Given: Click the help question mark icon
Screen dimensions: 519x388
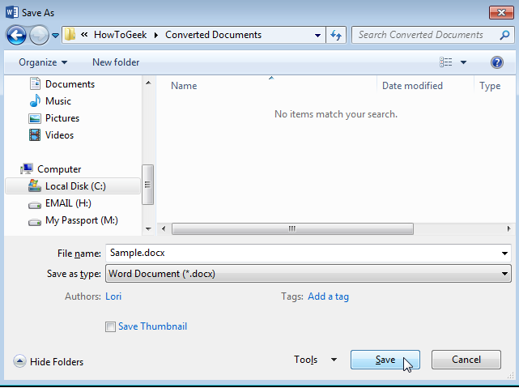Looking at the screenshot, I should (x=497, y=62).
